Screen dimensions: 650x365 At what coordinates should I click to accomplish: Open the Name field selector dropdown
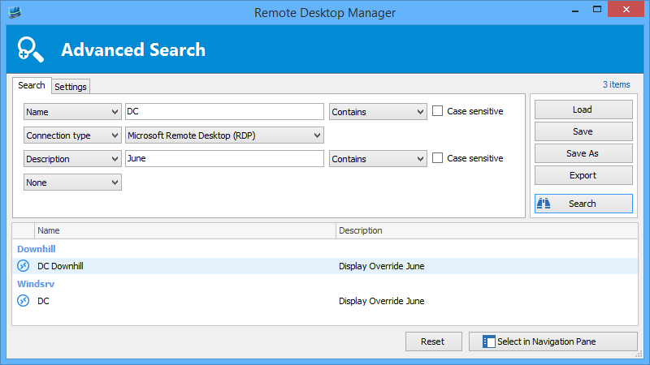[x=72, y=112]
